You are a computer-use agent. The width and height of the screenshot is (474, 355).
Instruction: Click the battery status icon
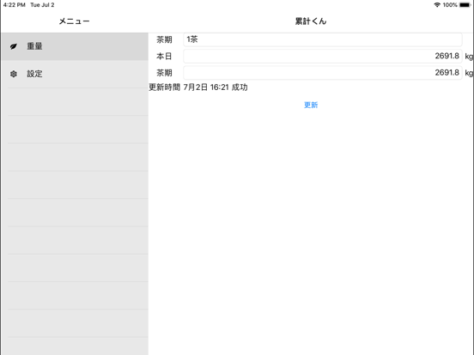[465, 5]
